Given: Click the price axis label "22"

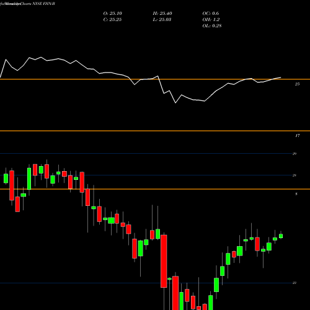Looking at the screenshot, I should (x=294, y=283).
